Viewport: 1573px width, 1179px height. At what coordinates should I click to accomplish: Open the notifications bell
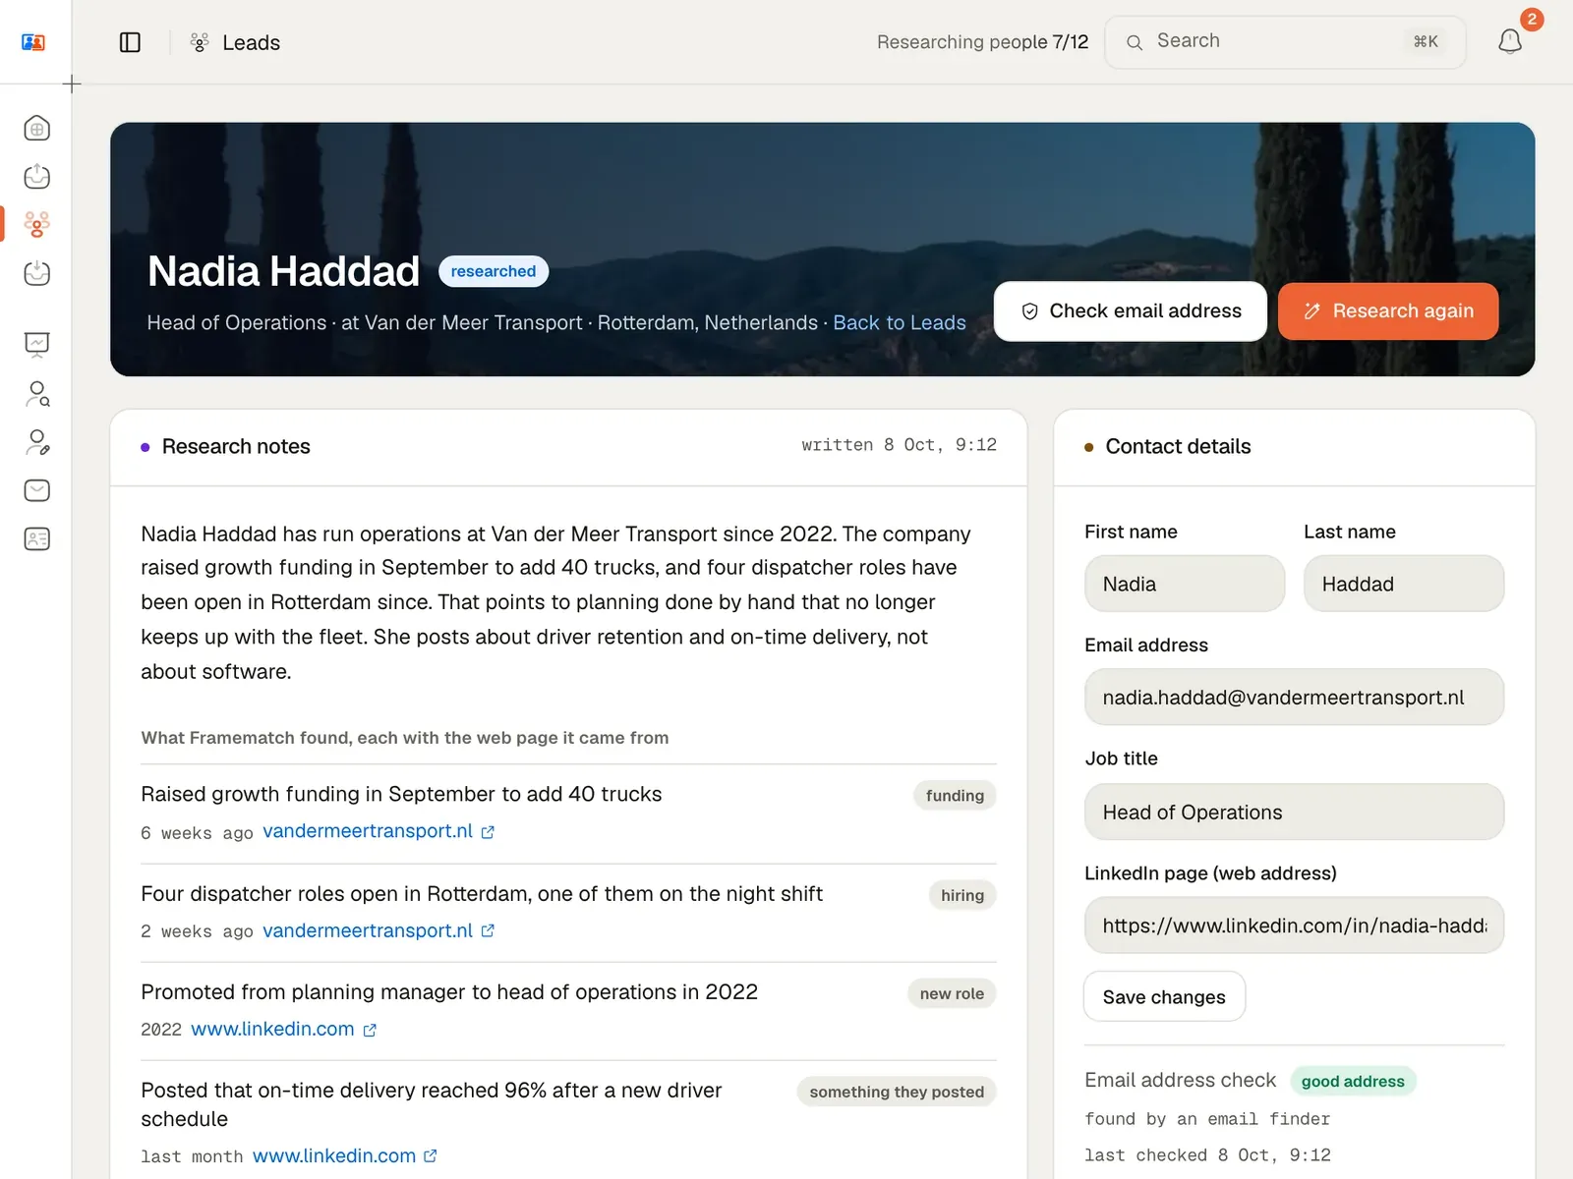click(1510, 41)
